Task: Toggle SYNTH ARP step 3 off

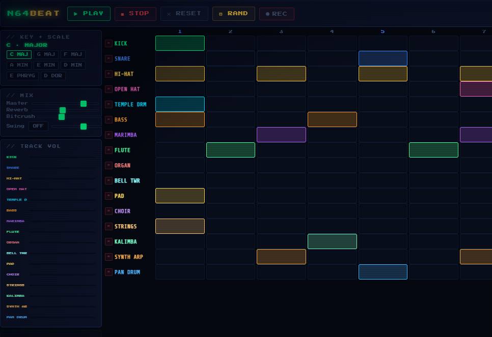Action: (282, 257)
